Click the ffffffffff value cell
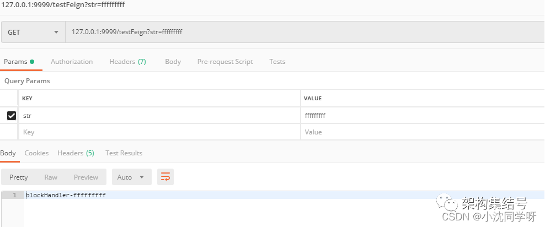545x227 pixels. 422,116
